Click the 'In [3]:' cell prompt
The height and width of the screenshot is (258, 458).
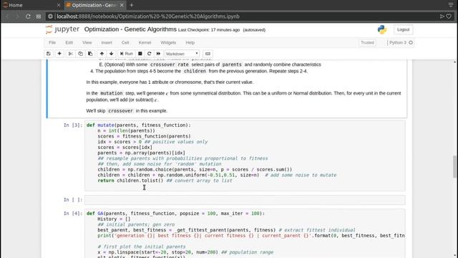[73, 125]
